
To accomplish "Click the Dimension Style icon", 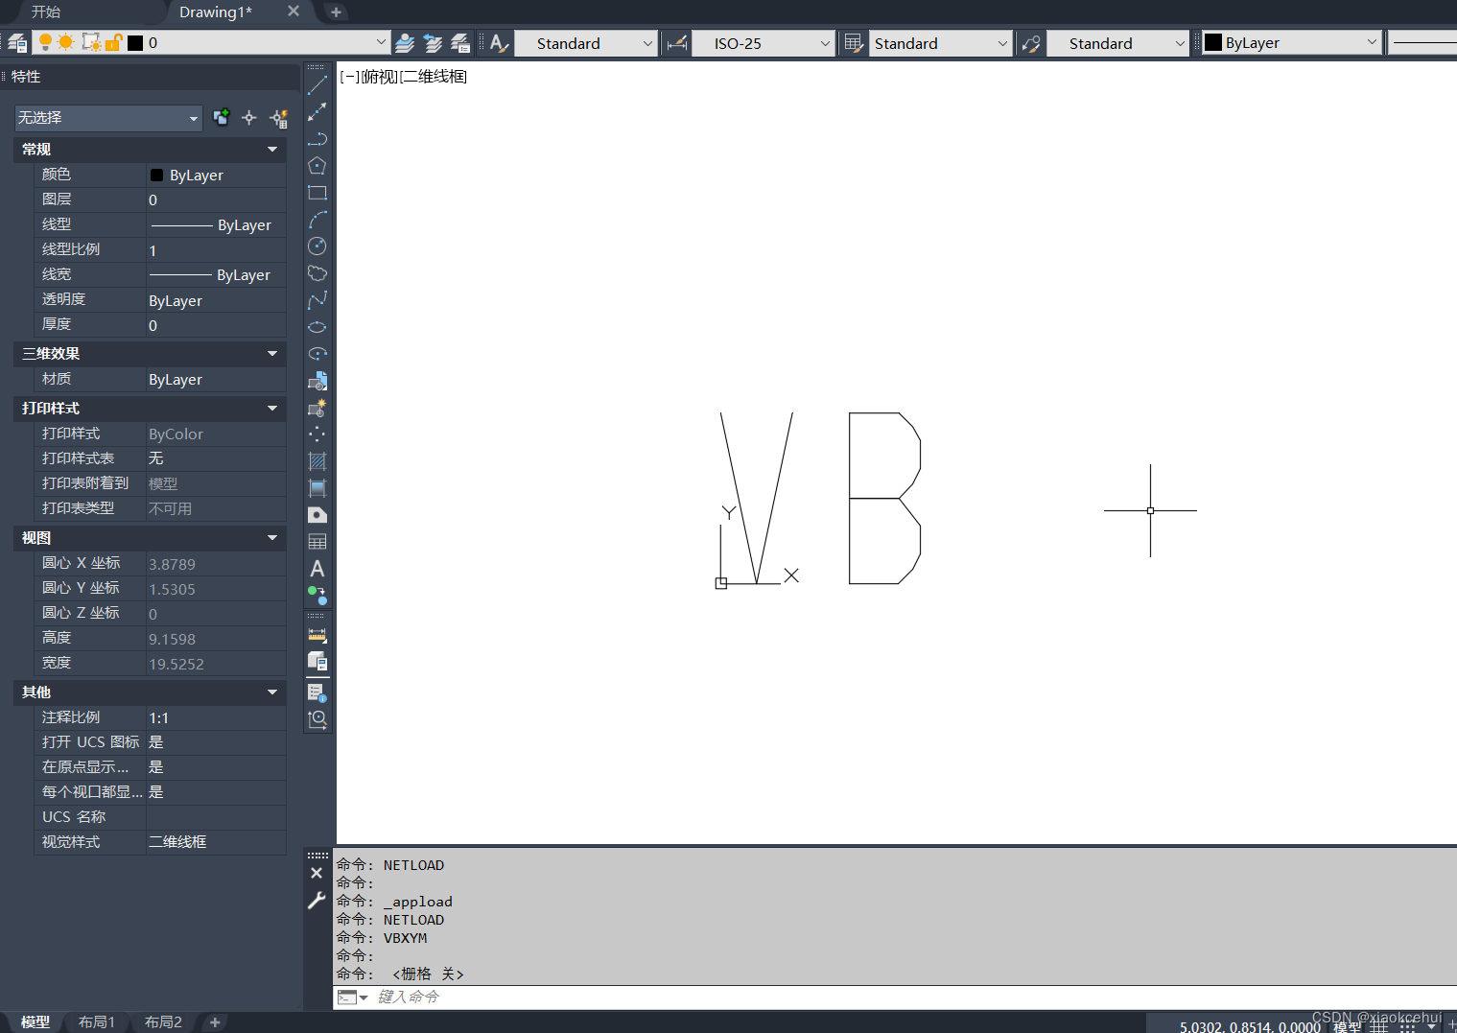I will click(x=677, y=43).
